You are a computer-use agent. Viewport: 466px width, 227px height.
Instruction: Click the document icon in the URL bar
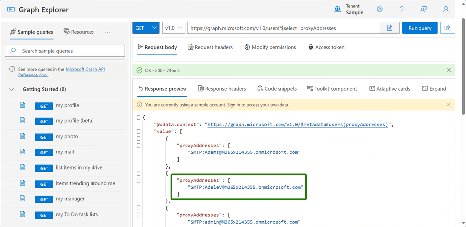pyautogui.click(x=390, y=28)
